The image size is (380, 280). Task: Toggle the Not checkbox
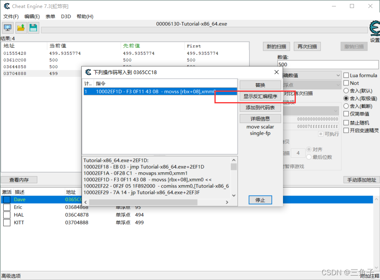346,83
